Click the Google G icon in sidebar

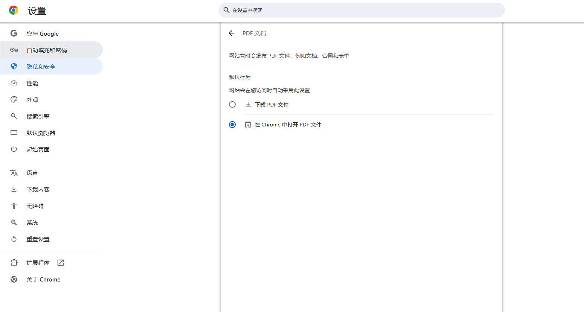14,33
